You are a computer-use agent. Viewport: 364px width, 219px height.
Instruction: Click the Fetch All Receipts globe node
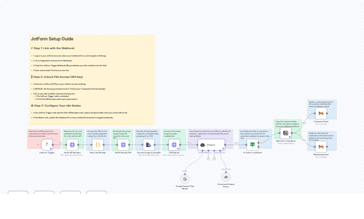point(72,145)
